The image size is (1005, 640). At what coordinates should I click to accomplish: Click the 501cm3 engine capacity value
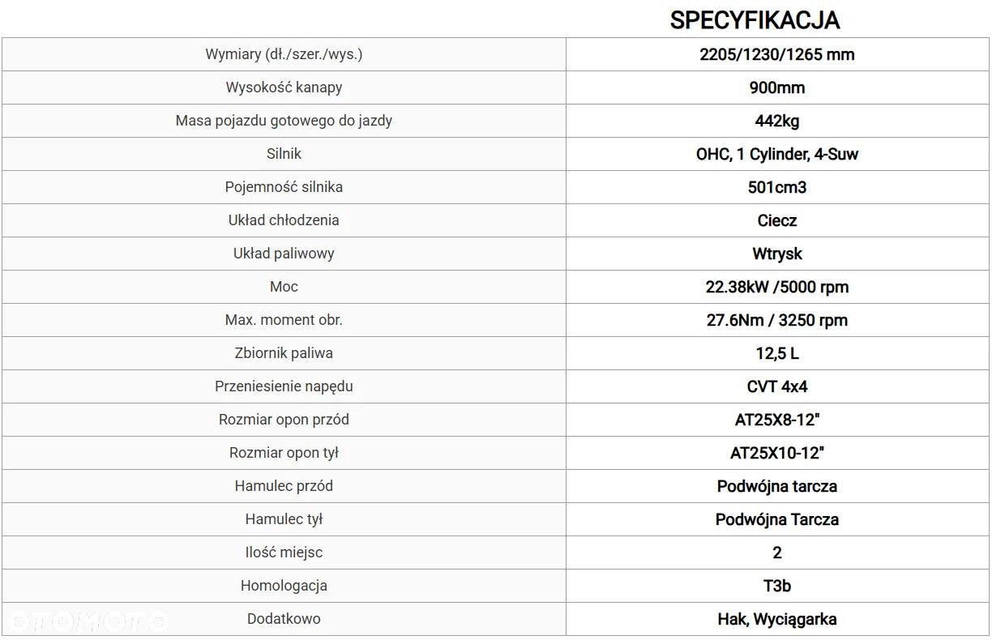pos(777,187)
